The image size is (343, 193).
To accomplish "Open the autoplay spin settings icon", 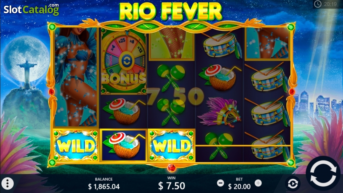I will (293, 184).
